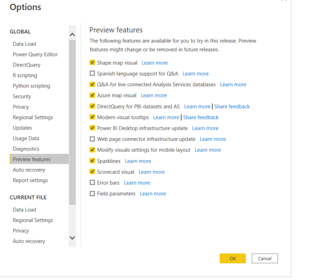Open Learn more for Sparklines

pos(138,161)
